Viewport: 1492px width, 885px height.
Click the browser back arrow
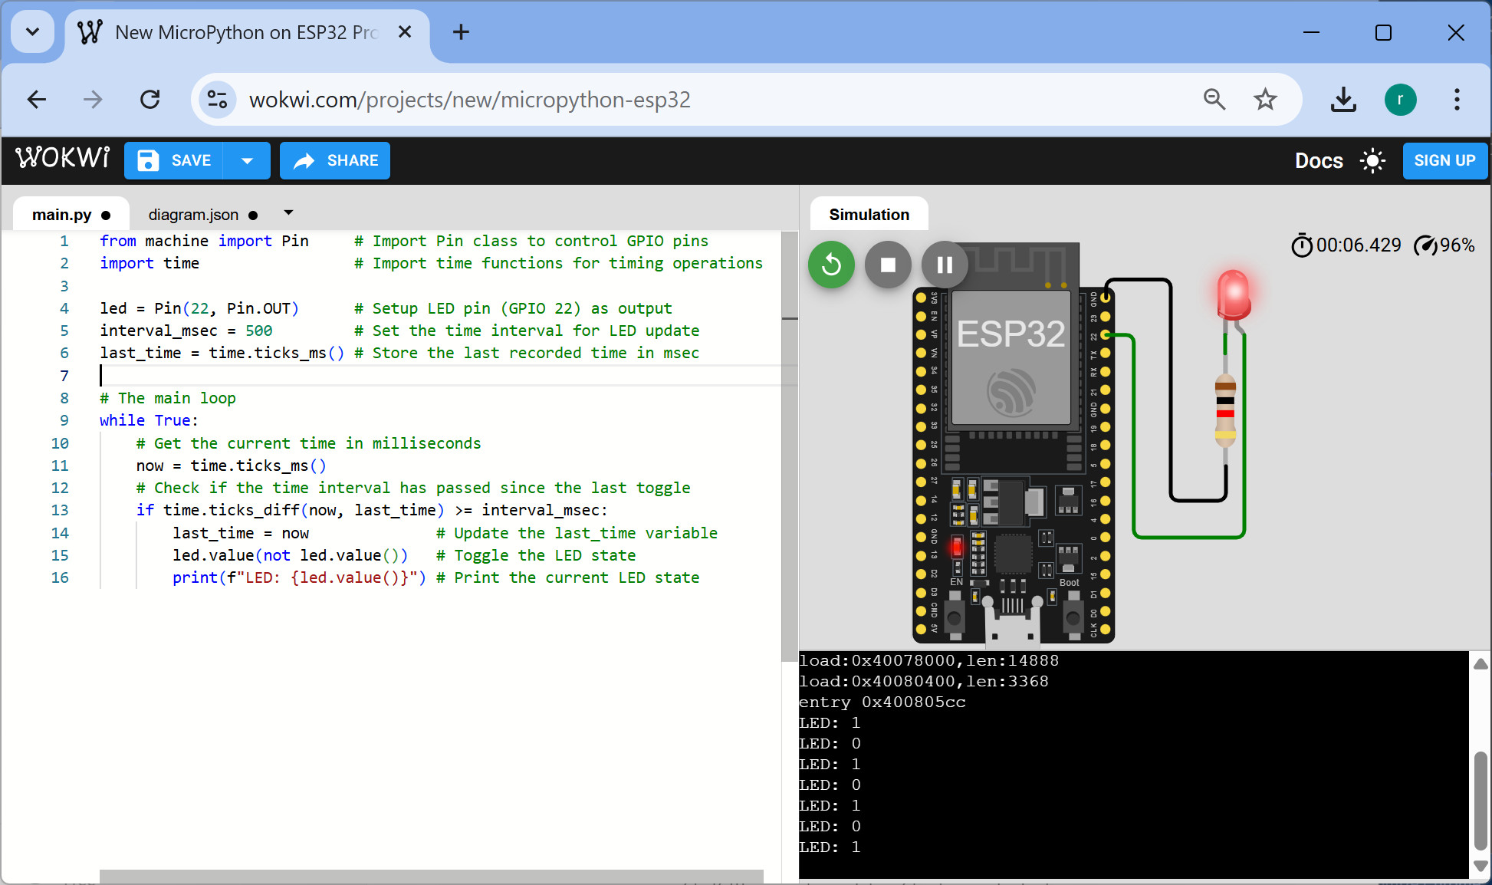tap(37, 99)
